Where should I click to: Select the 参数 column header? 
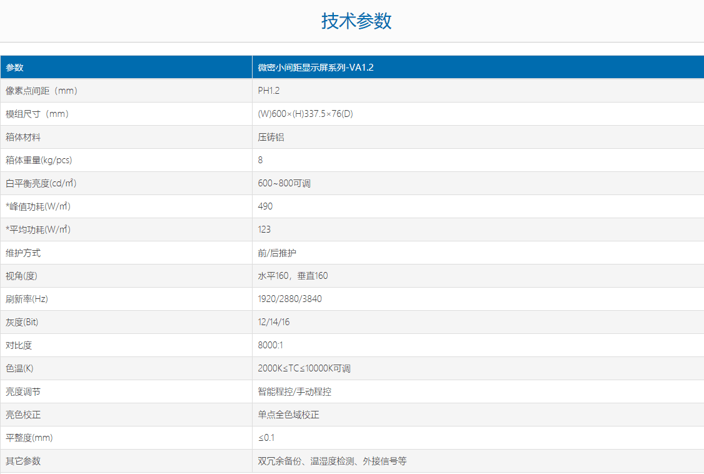tap(14, 68)
